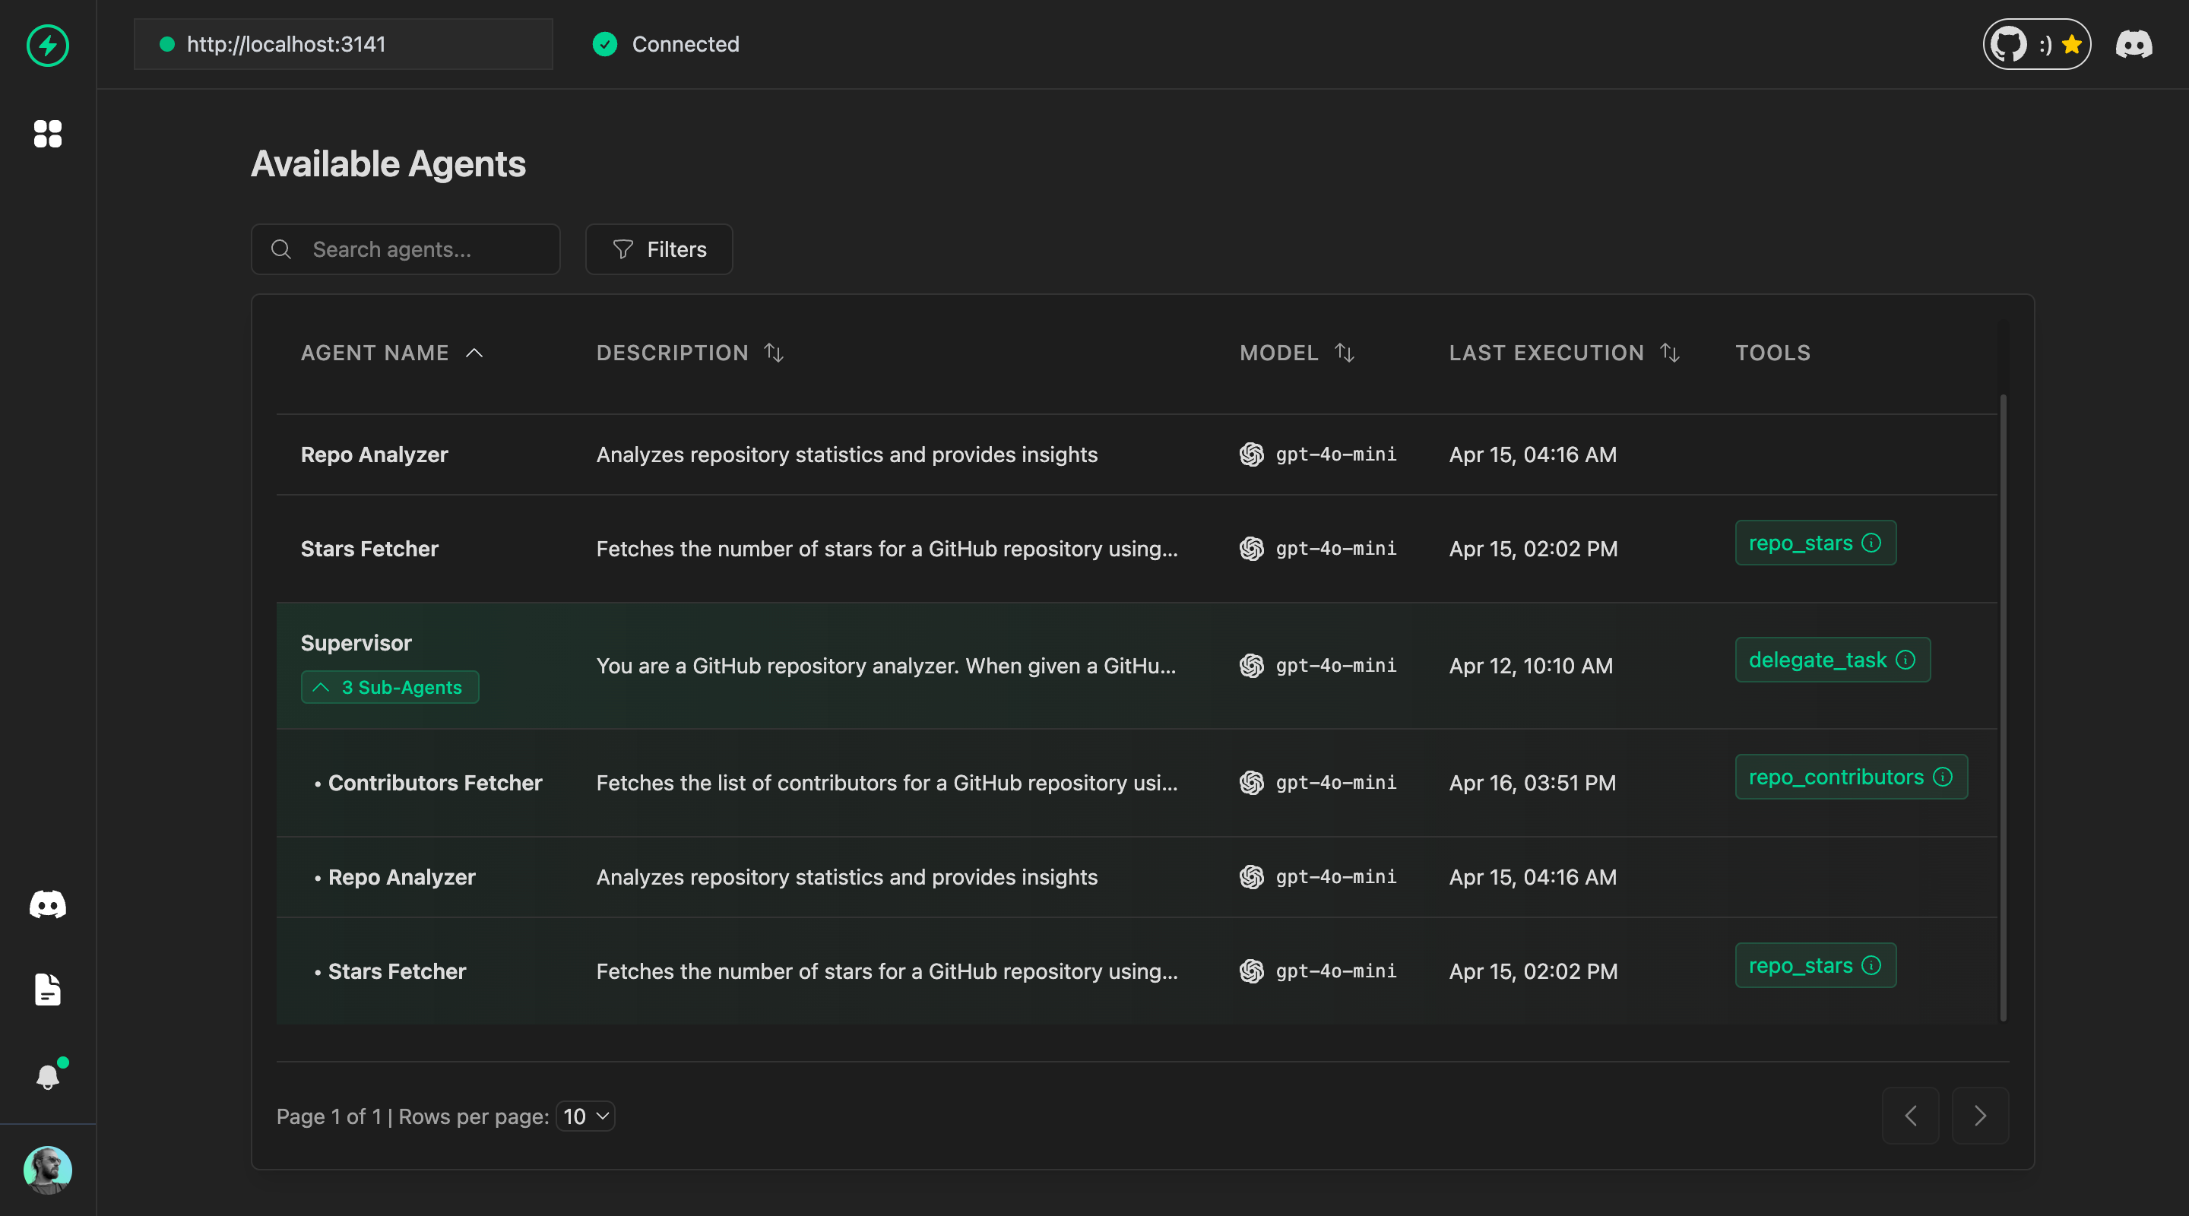This screenshot has height=1216, width=2189.
Task: Open Discord icon in top bar
Action: (2133, 44)
